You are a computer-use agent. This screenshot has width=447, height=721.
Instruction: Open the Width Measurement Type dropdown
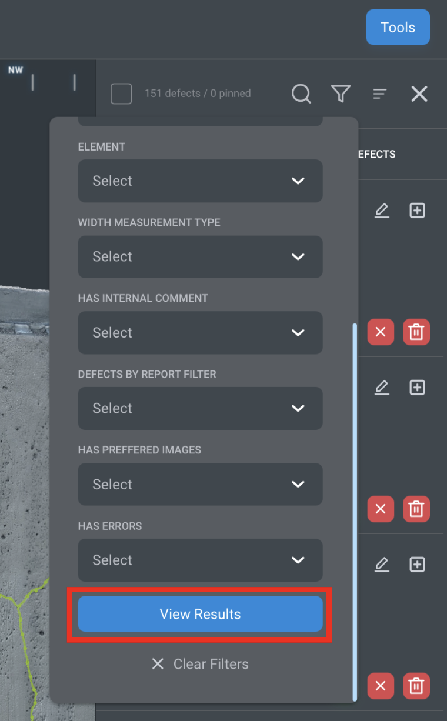pyautogui.click(x=200, y=256)
